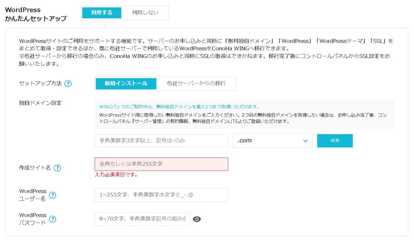
Task: Open the .com domain extension dropdown
Action: (272, 141)
